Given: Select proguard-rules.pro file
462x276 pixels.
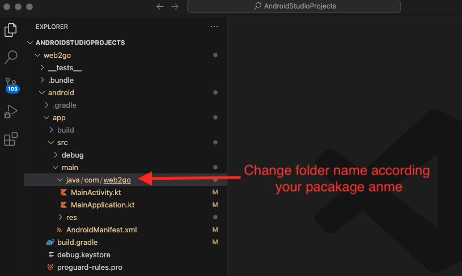Looking at the screenshot, I should [x=89, y=267].
